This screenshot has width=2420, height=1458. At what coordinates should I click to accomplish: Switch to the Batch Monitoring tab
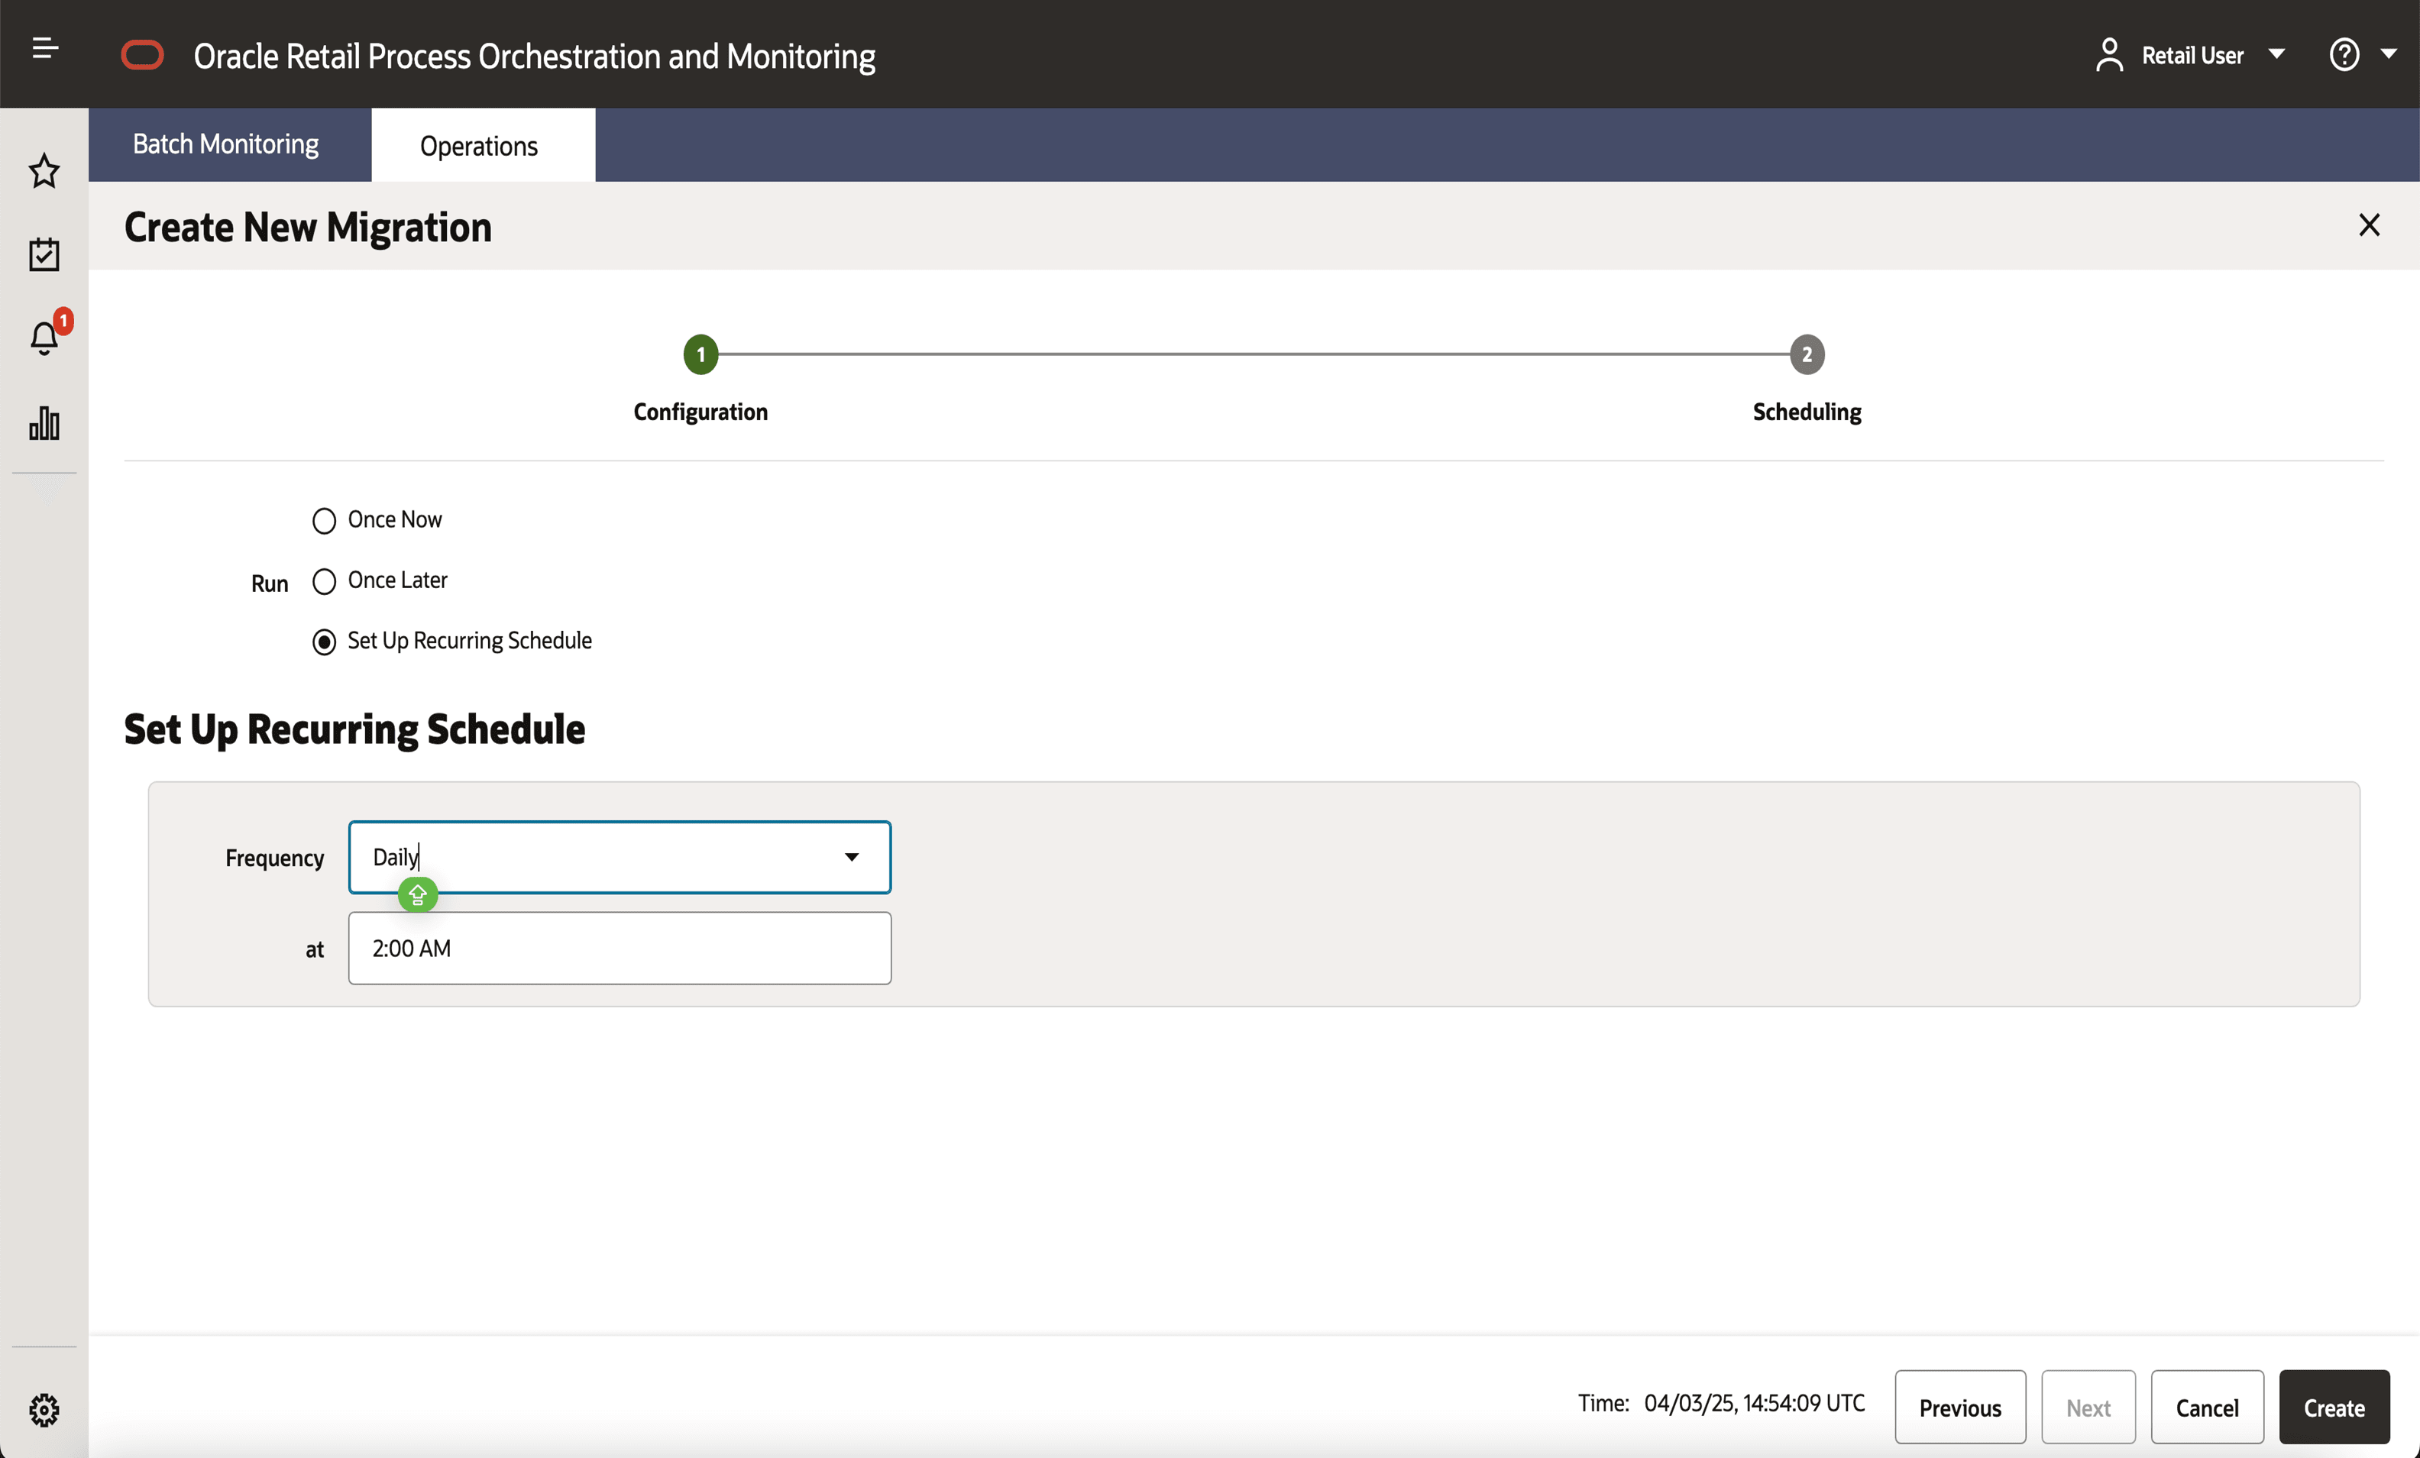226,144
